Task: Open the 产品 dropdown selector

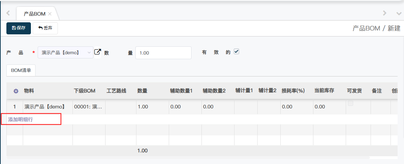Action: pyautogui.click(x=65, y=52)
